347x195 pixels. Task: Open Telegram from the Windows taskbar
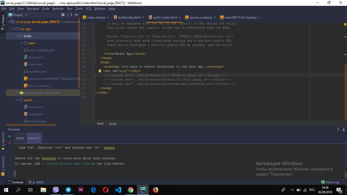68,190
